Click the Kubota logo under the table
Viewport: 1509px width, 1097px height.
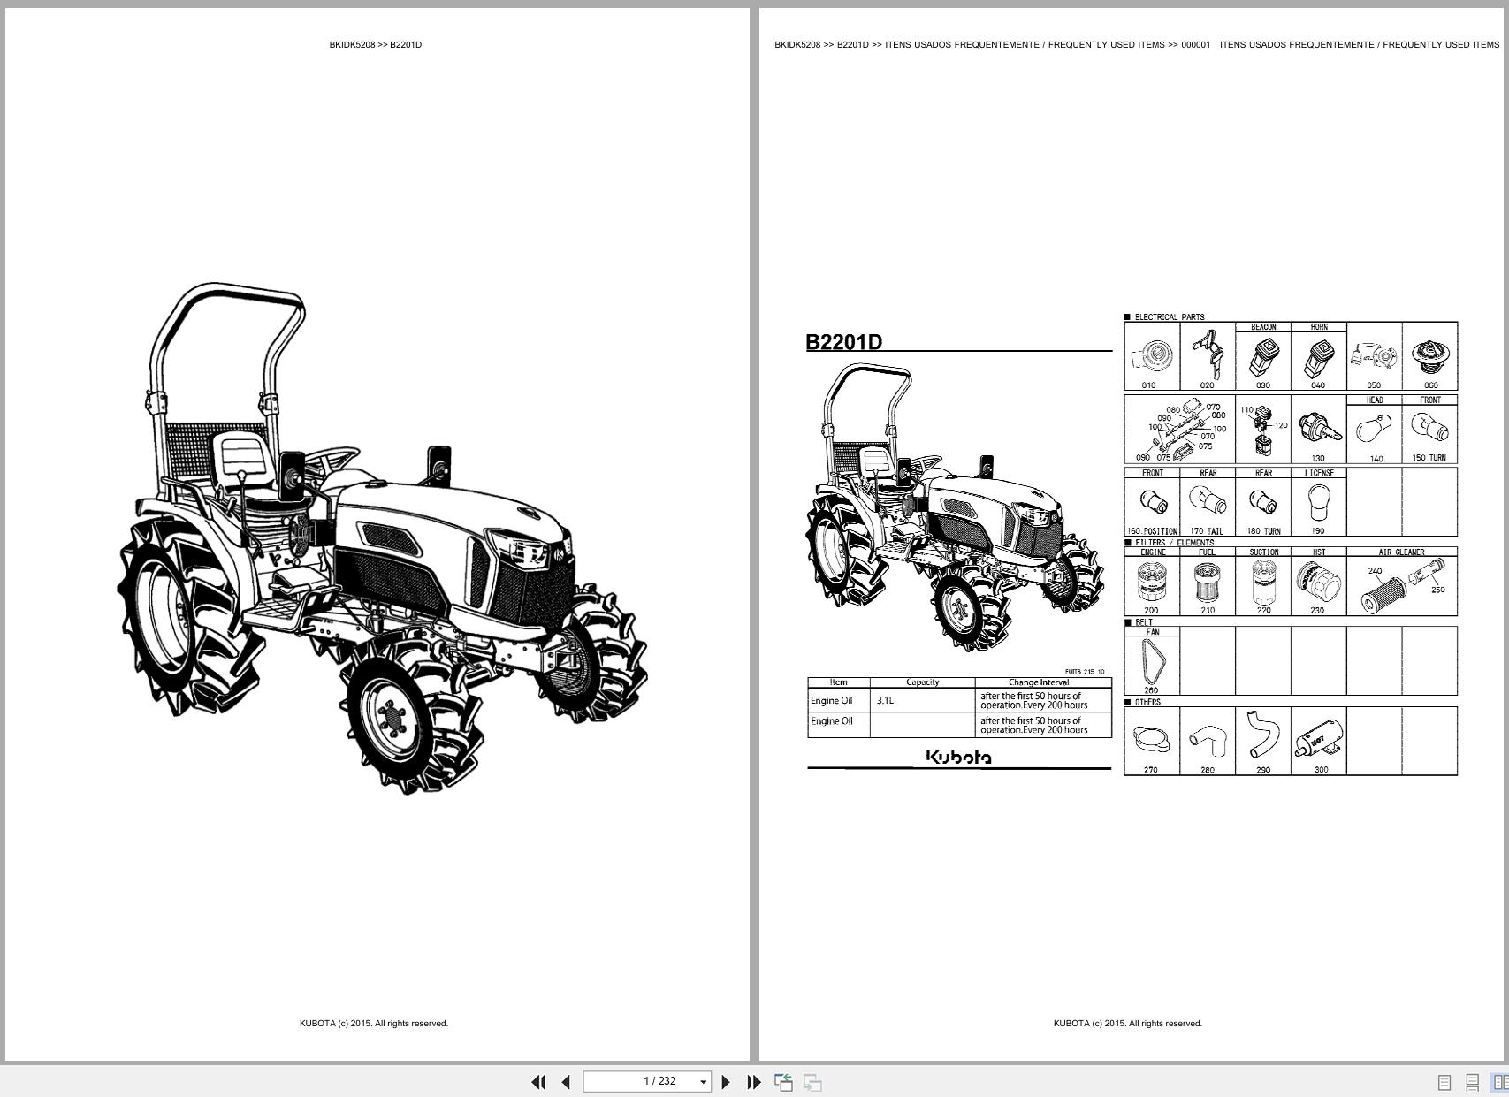pos(959,757)
